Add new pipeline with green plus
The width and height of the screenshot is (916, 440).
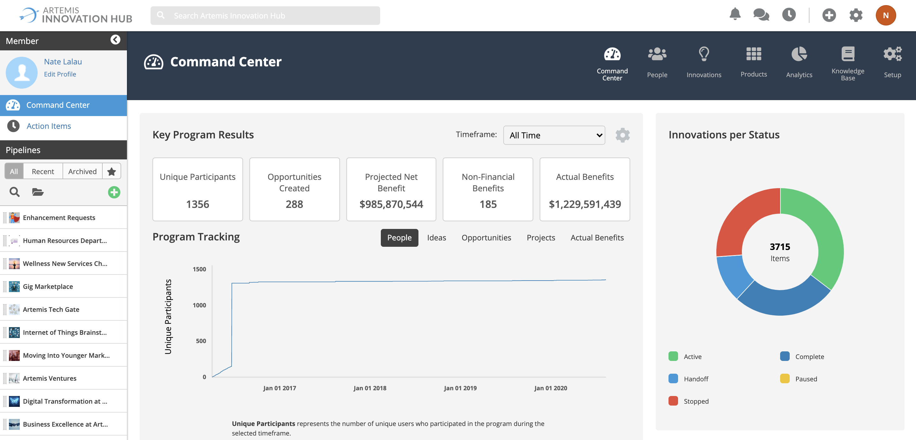pos(114,192)
